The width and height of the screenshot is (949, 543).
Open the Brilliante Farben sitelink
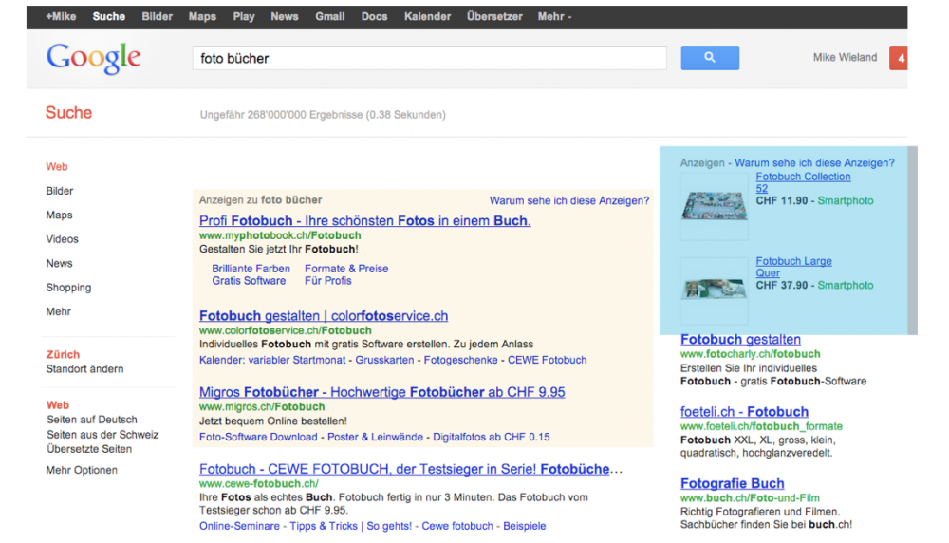pos(251,268)
